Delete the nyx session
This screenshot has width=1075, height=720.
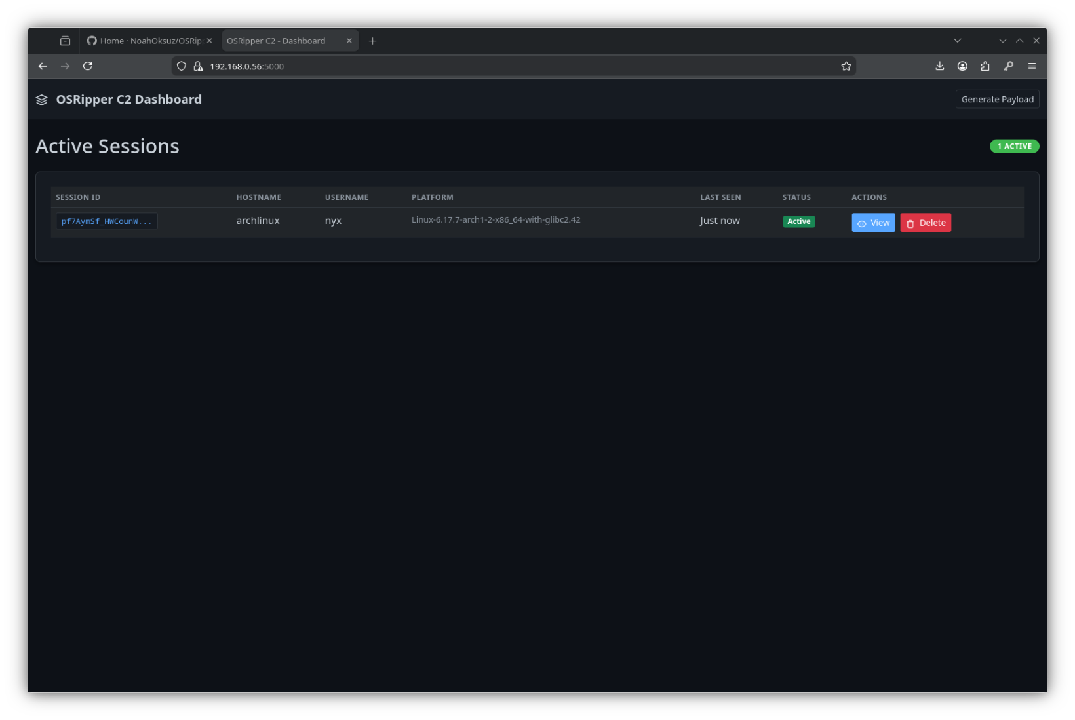coord(926,222)
